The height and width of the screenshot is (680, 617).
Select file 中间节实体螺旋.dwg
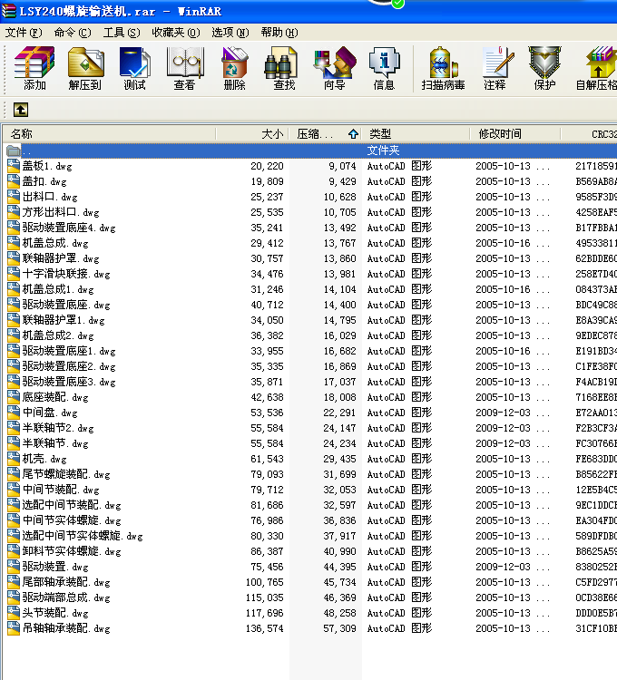tap(72, 520)
